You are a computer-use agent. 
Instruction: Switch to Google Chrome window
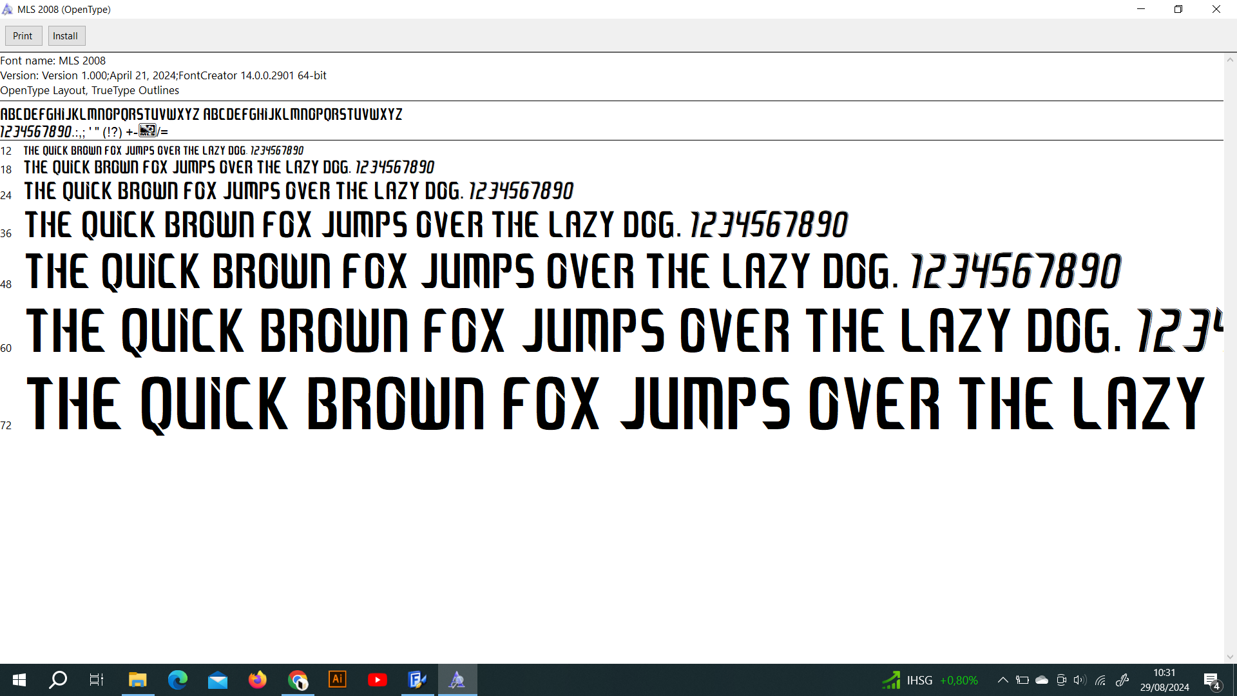pos(298,680)
